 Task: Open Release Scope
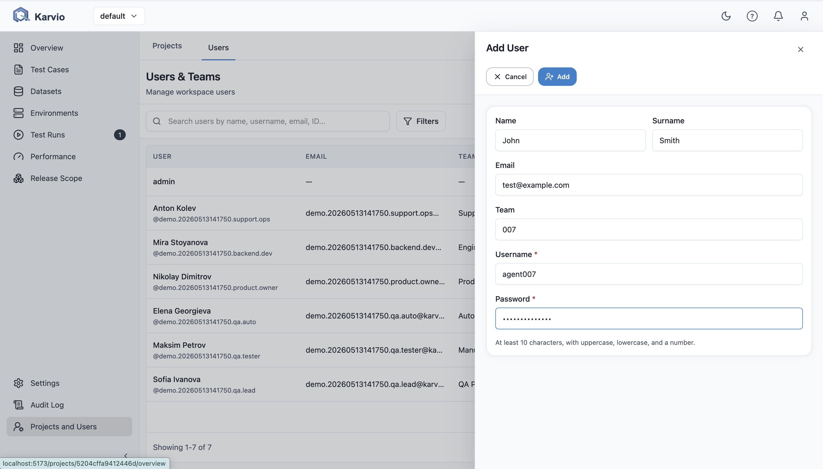[x=69, y=178]
